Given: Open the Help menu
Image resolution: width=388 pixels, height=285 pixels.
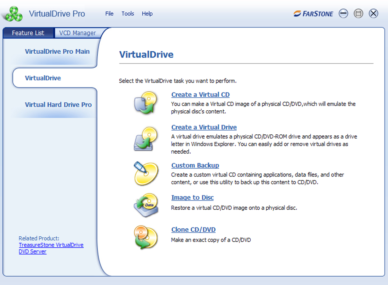Looking at the screenshot, I should tap(147, 14).
